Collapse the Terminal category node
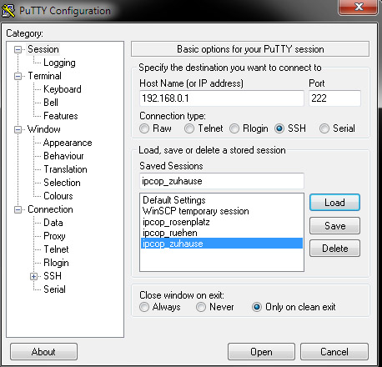This screenshot has height=367, width=382. pos(18,76)
